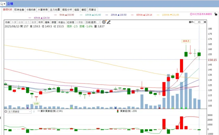Toggle the 本益比 P/E overlay button
Image resolution: width=219 pixels, height=135 pixels.
(x=62, y=22)
